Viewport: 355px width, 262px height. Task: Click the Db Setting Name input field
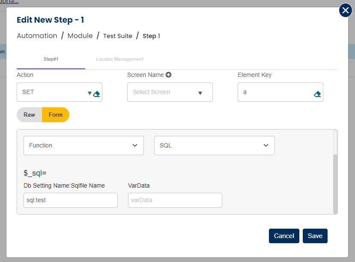(71, 200)
